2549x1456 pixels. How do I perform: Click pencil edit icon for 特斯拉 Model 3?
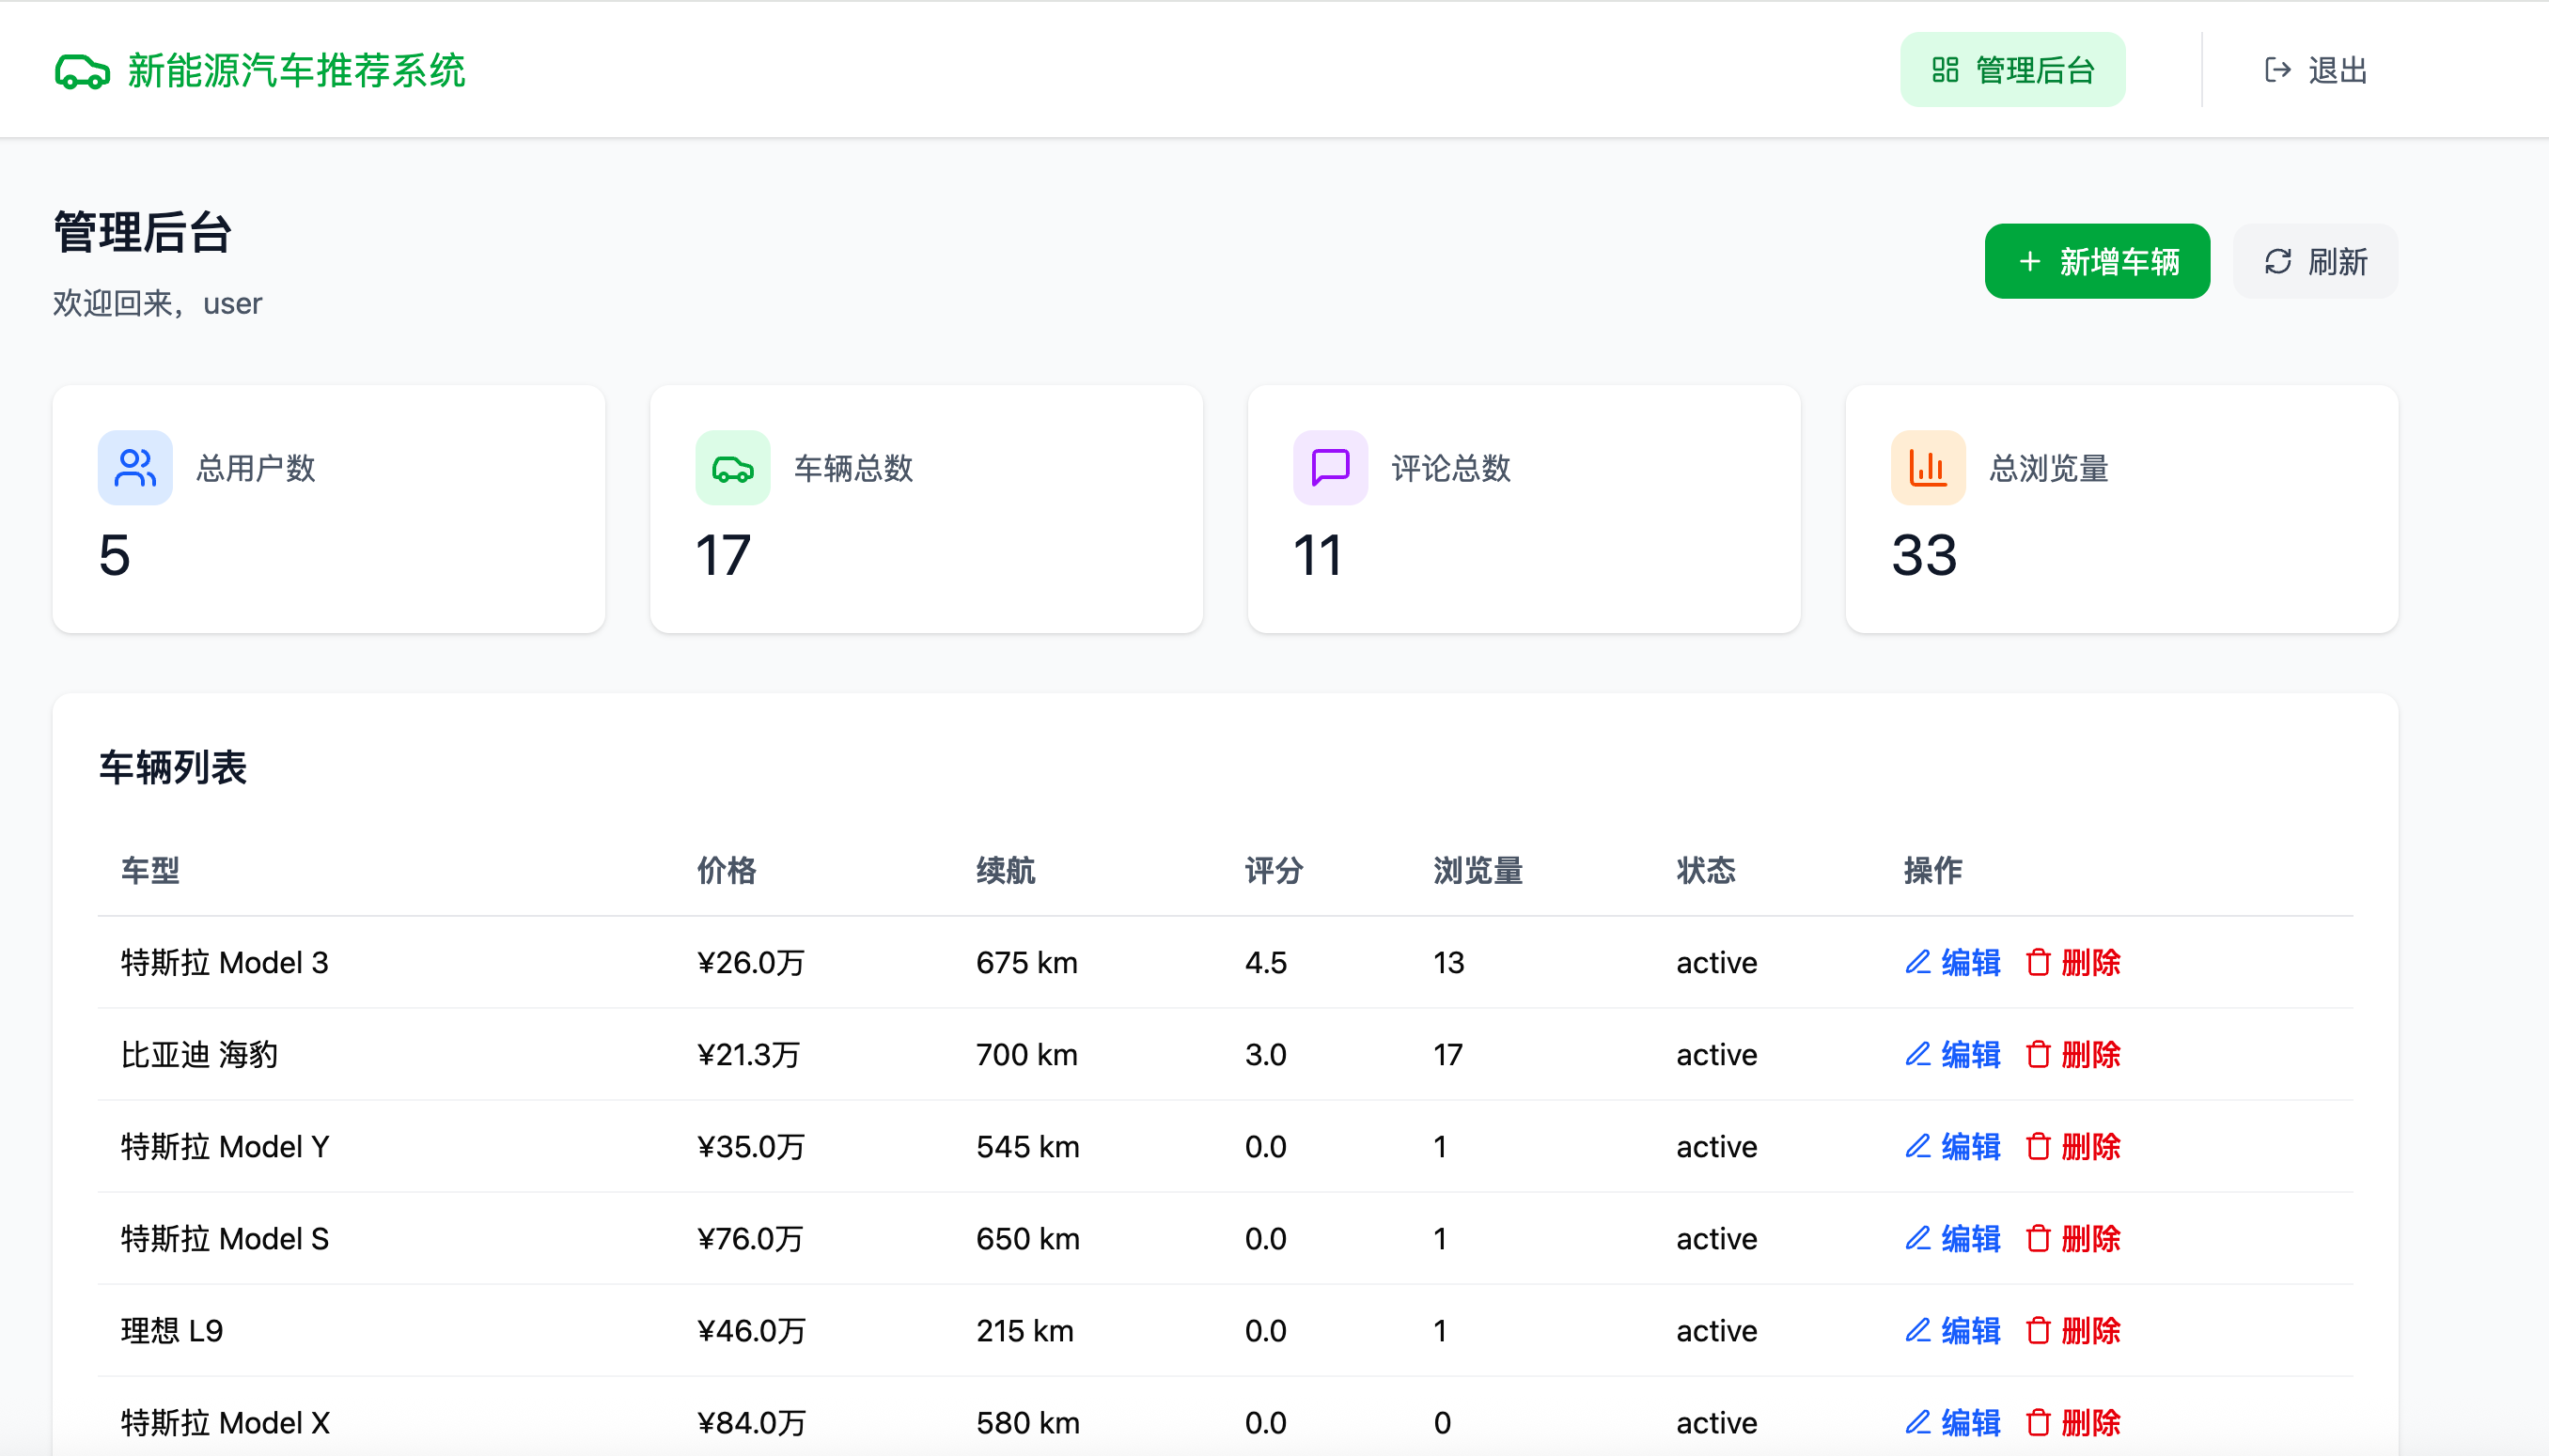[1916, 962]
